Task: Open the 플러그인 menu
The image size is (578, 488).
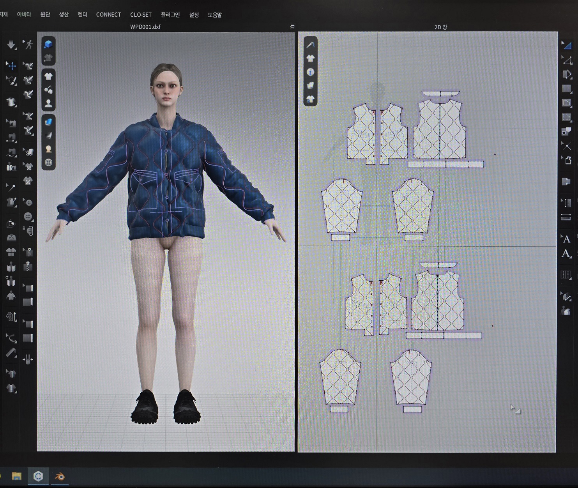Action: tap(170, 14)
